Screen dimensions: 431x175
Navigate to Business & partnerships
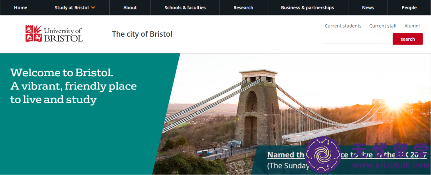point(307,8)
